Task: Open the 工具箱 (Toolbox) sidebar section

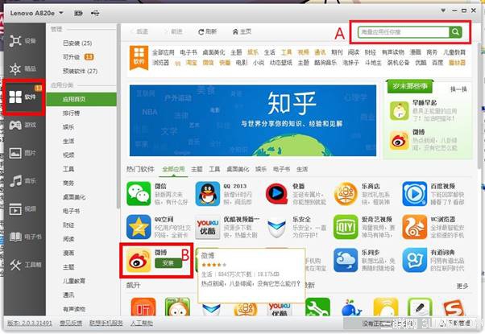Action: click(x=23, y=265)
